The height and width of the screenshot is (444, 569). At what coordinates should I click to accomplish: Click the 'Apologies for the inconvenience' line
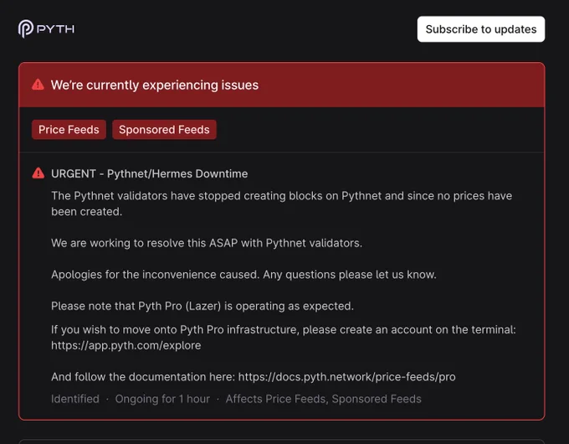click(x=243, y=274)
